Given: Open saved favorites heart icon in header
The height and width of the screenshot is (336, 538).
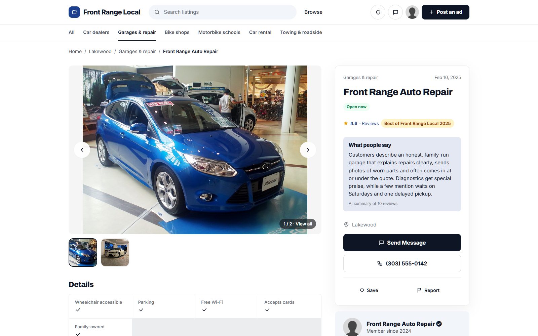Looking at the screenshot, I should (378, 12).
